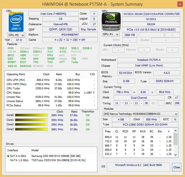The width and height of the screenshot is (185, 177).
Task: Click the 1.1587 V VID value
Action: (x=89, y=93)
